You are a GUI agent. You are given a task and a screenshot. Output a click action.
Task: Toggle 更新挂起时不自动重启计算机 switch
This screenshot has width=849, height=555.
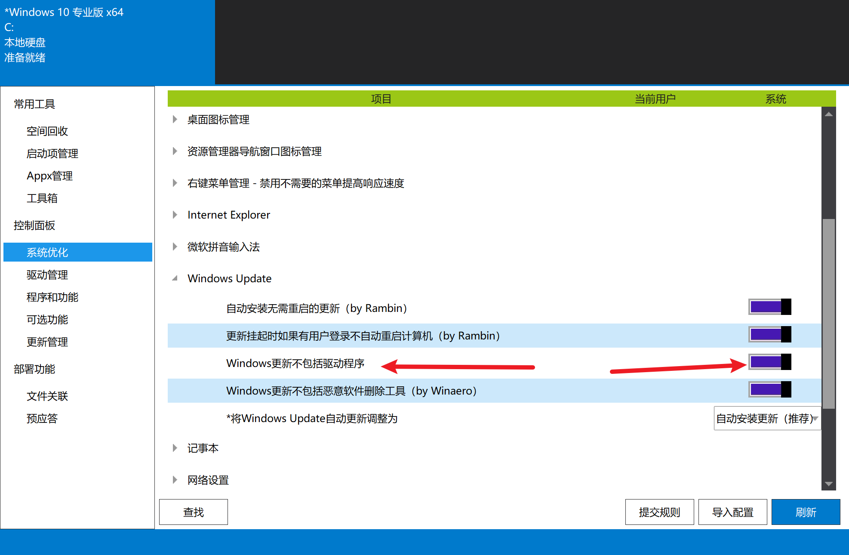click(769, 335)
